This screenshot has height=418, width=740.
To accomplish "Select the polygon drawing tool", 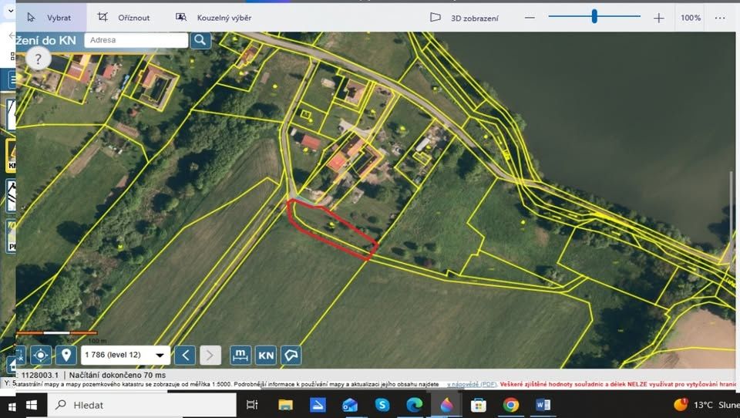I will (x=291, y=356).
